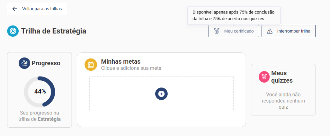The width and height of the screenshot is (330, 136).
Task: Select the 'Progresso' card heading
Action: click(x=46, y=63)
